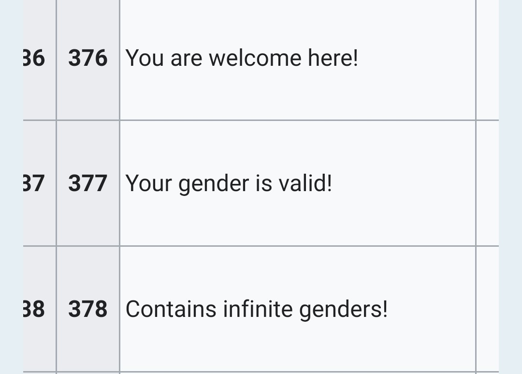This screenshot has height=374, width=522.
Task: Click the word 'infinite' in row 378
Action: [x=258, y=309]
